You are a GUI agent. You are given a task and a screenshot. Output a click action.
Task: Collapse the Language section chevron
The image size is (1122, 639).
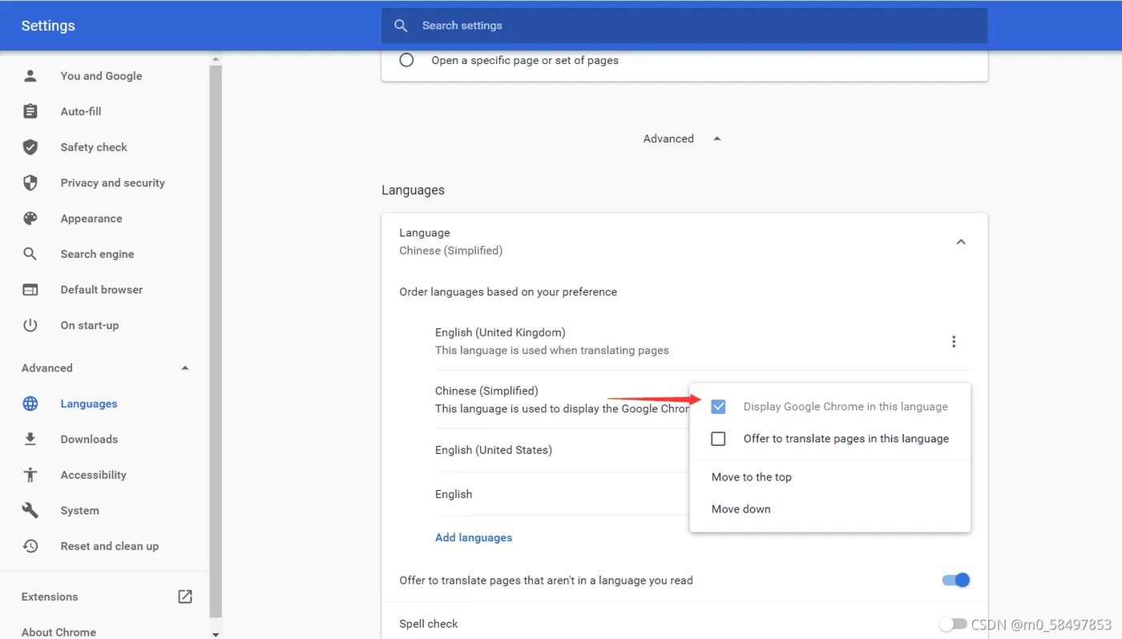pyautogui.click(x=961, y=242)
